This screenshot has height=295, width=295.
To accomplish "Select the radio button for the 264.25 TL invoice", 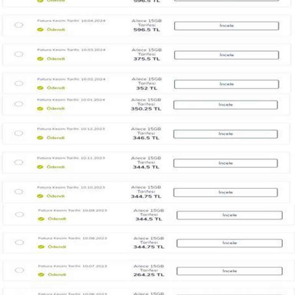I will coord(19,270).
